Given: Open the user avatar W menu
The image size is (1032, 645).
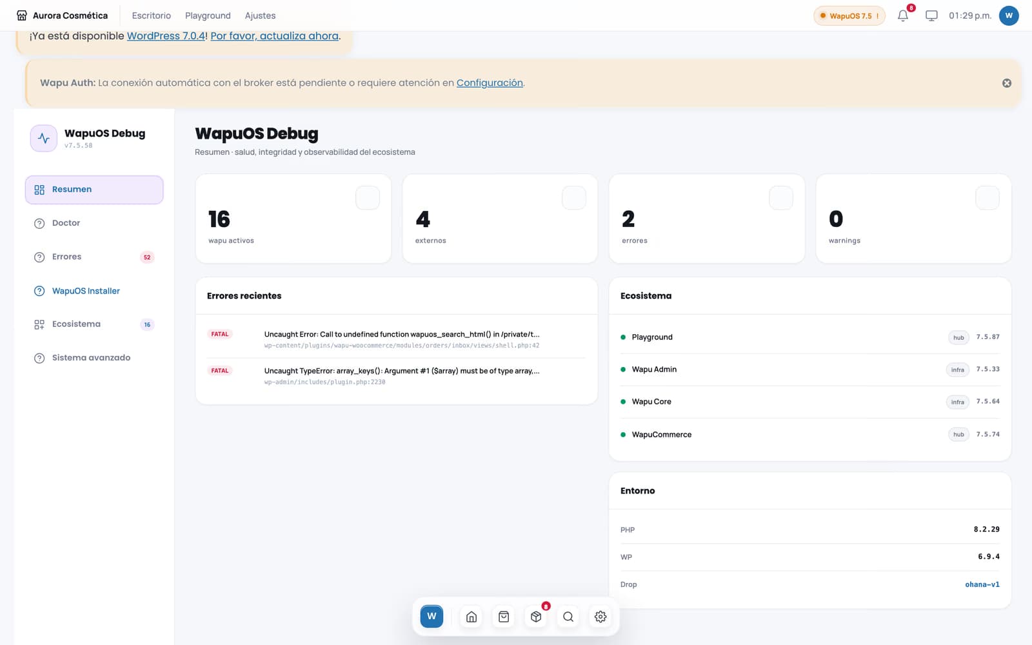Looking at the screenshot, I should (1009, 15).
